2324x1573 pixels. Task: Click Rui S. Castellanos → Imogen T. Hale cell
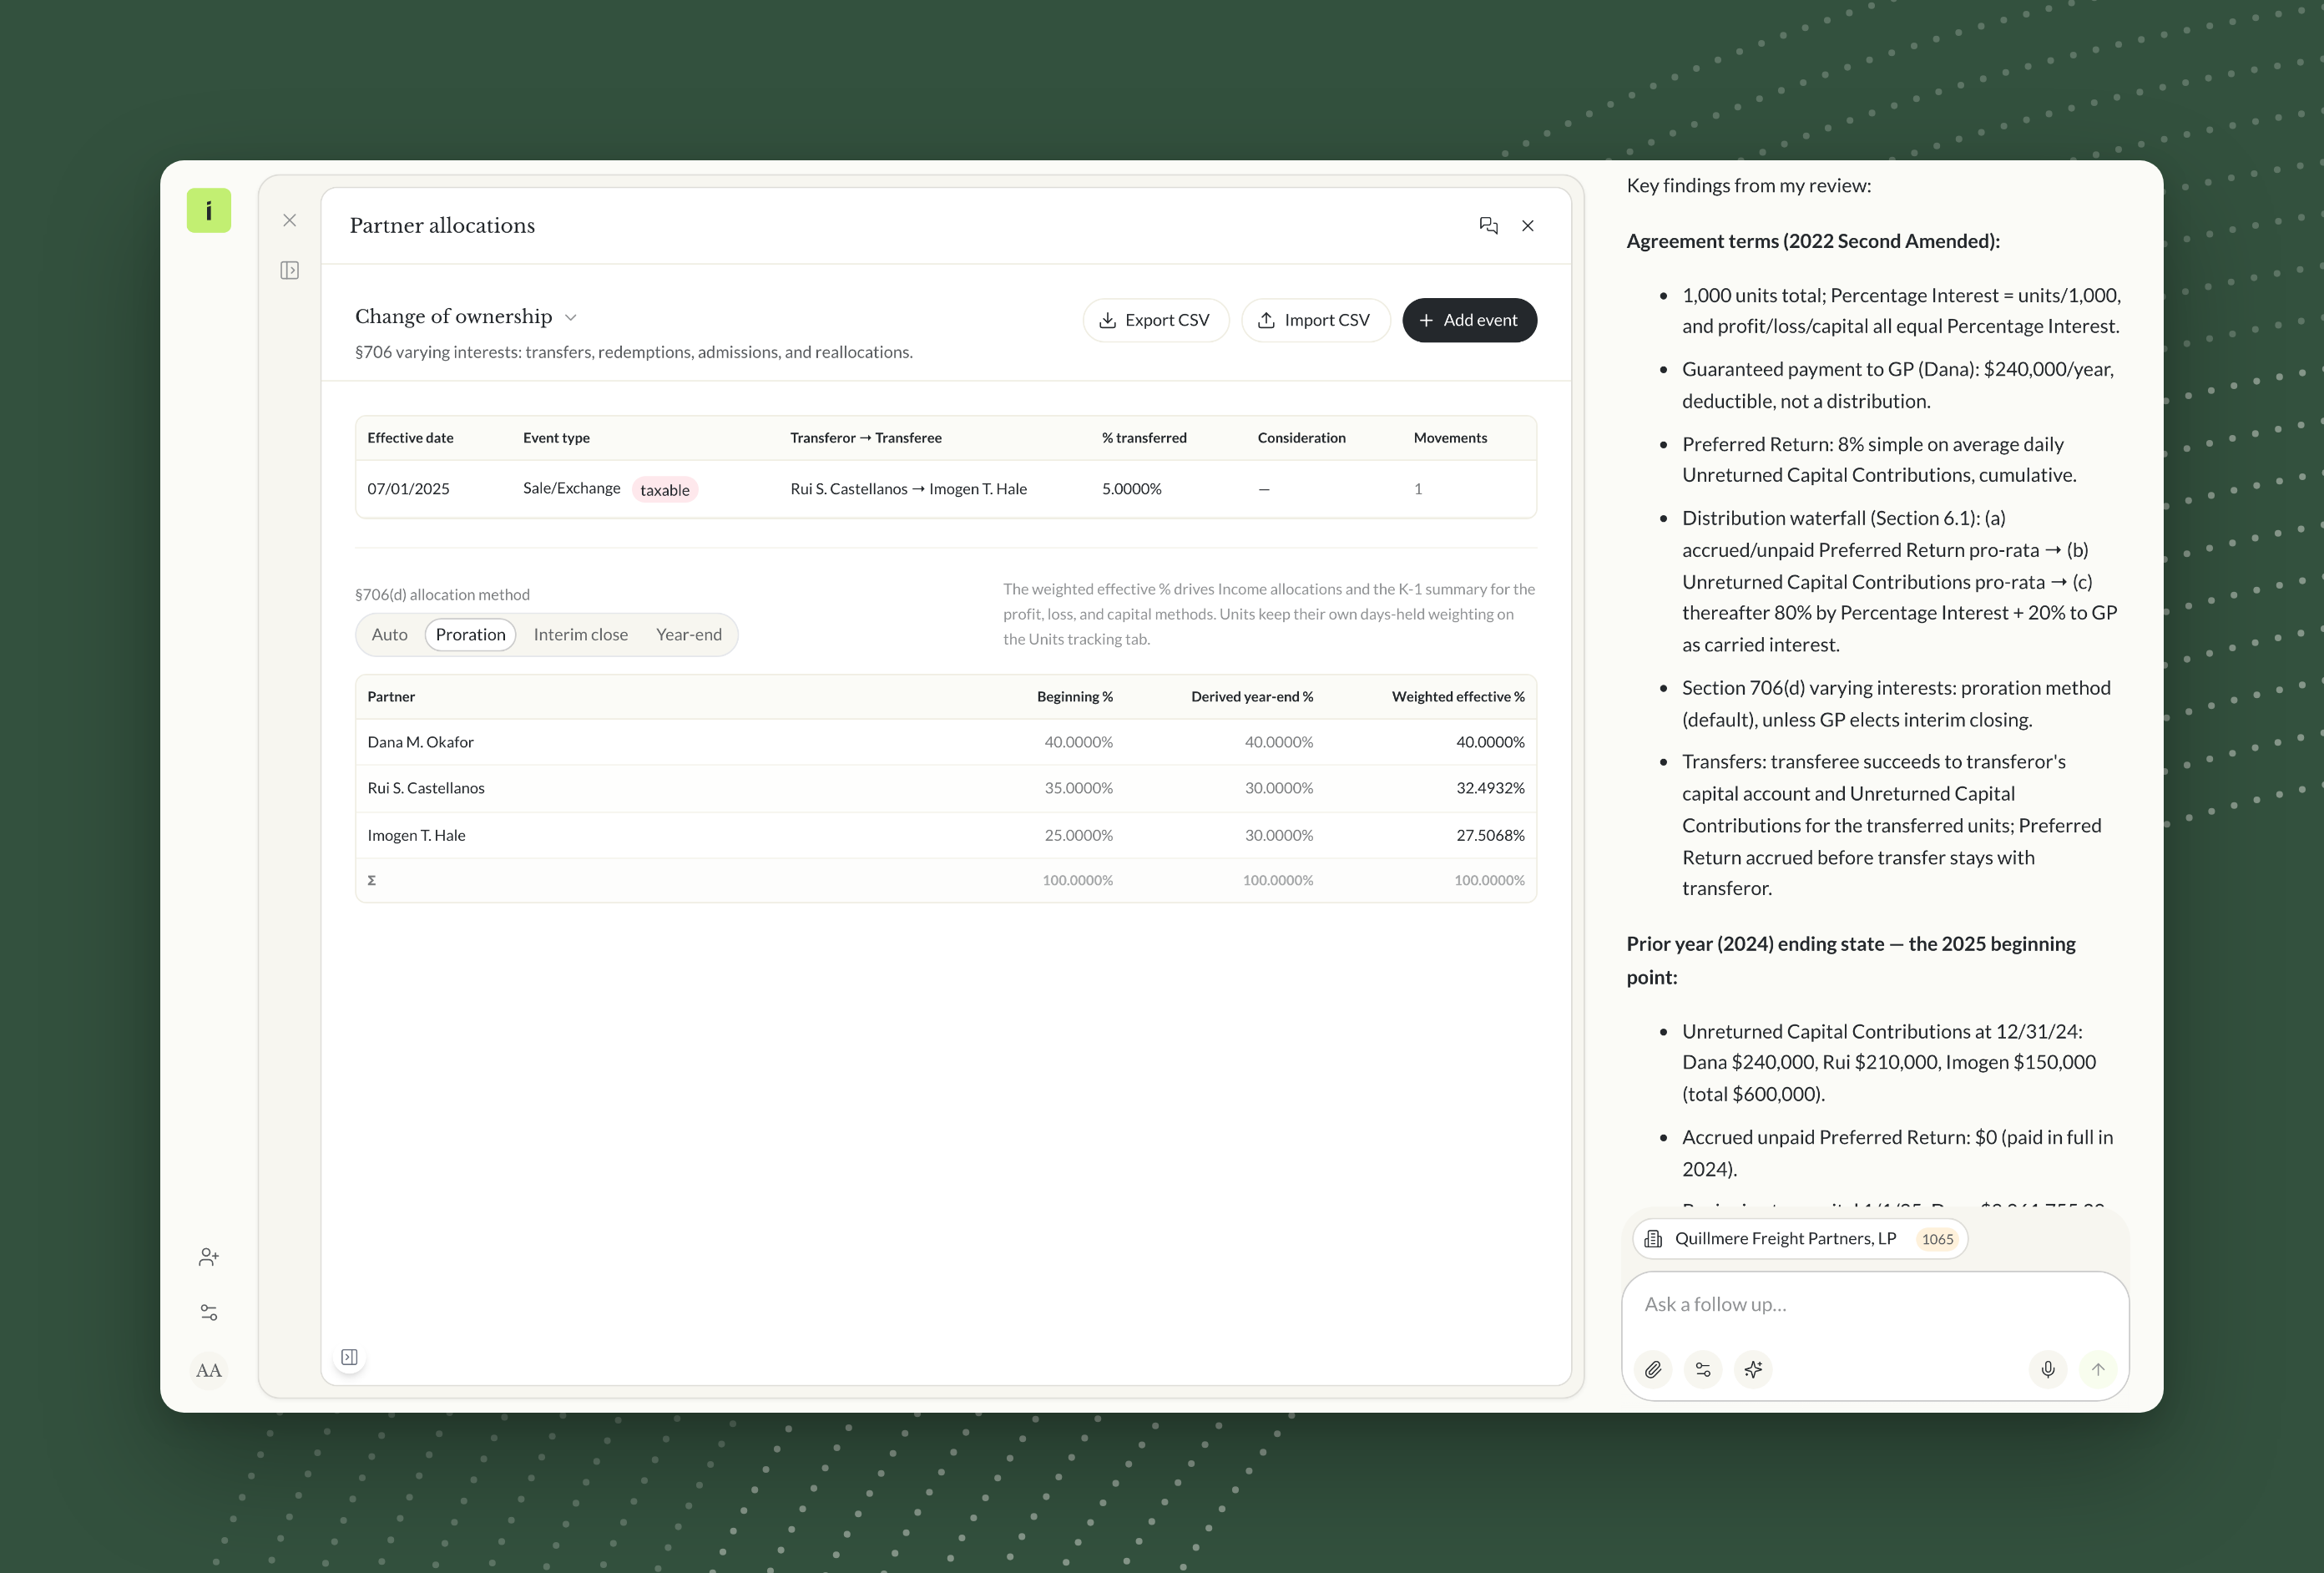(908, 489)
